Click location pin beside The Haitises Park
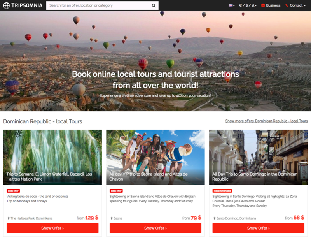This screenshot has width=311, height=239. coord(9,218)
